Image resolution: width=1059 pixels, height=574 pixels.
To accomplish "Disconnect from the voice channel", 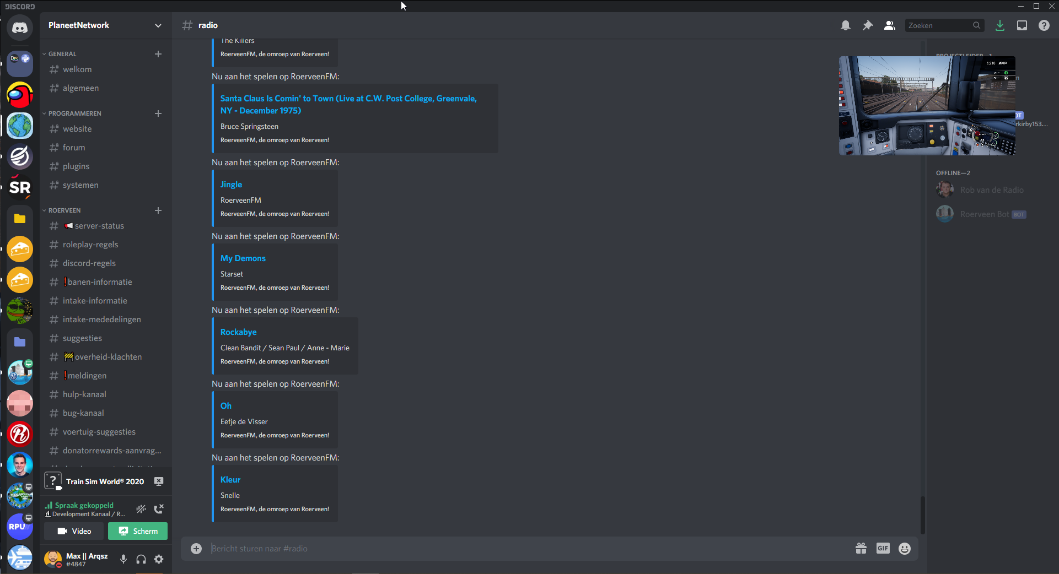I will tap(159, 509).
